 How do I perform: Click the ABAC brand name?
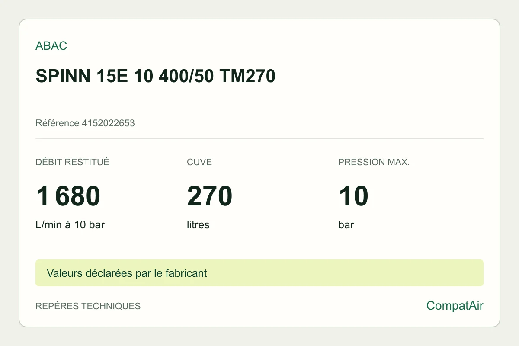coord(51,46)
